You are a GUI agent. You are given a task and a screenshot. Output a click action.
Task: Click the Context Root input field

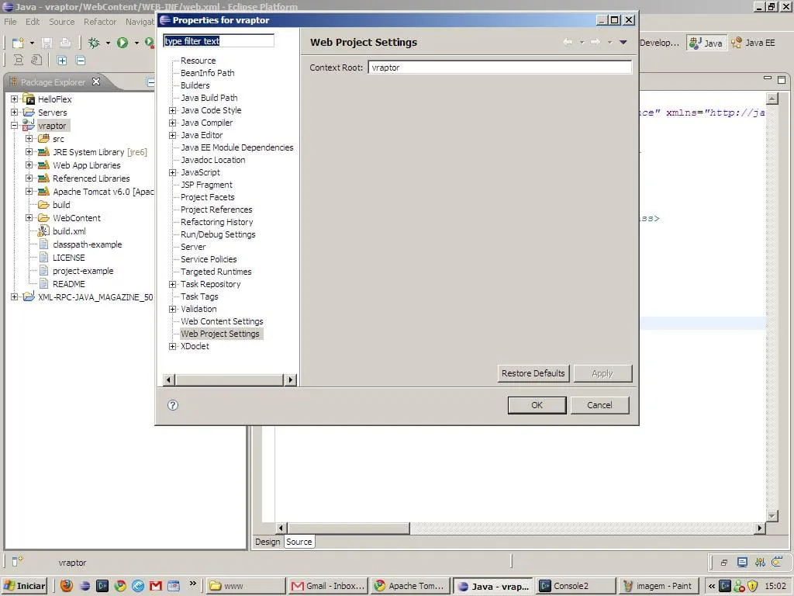[500, 68]
